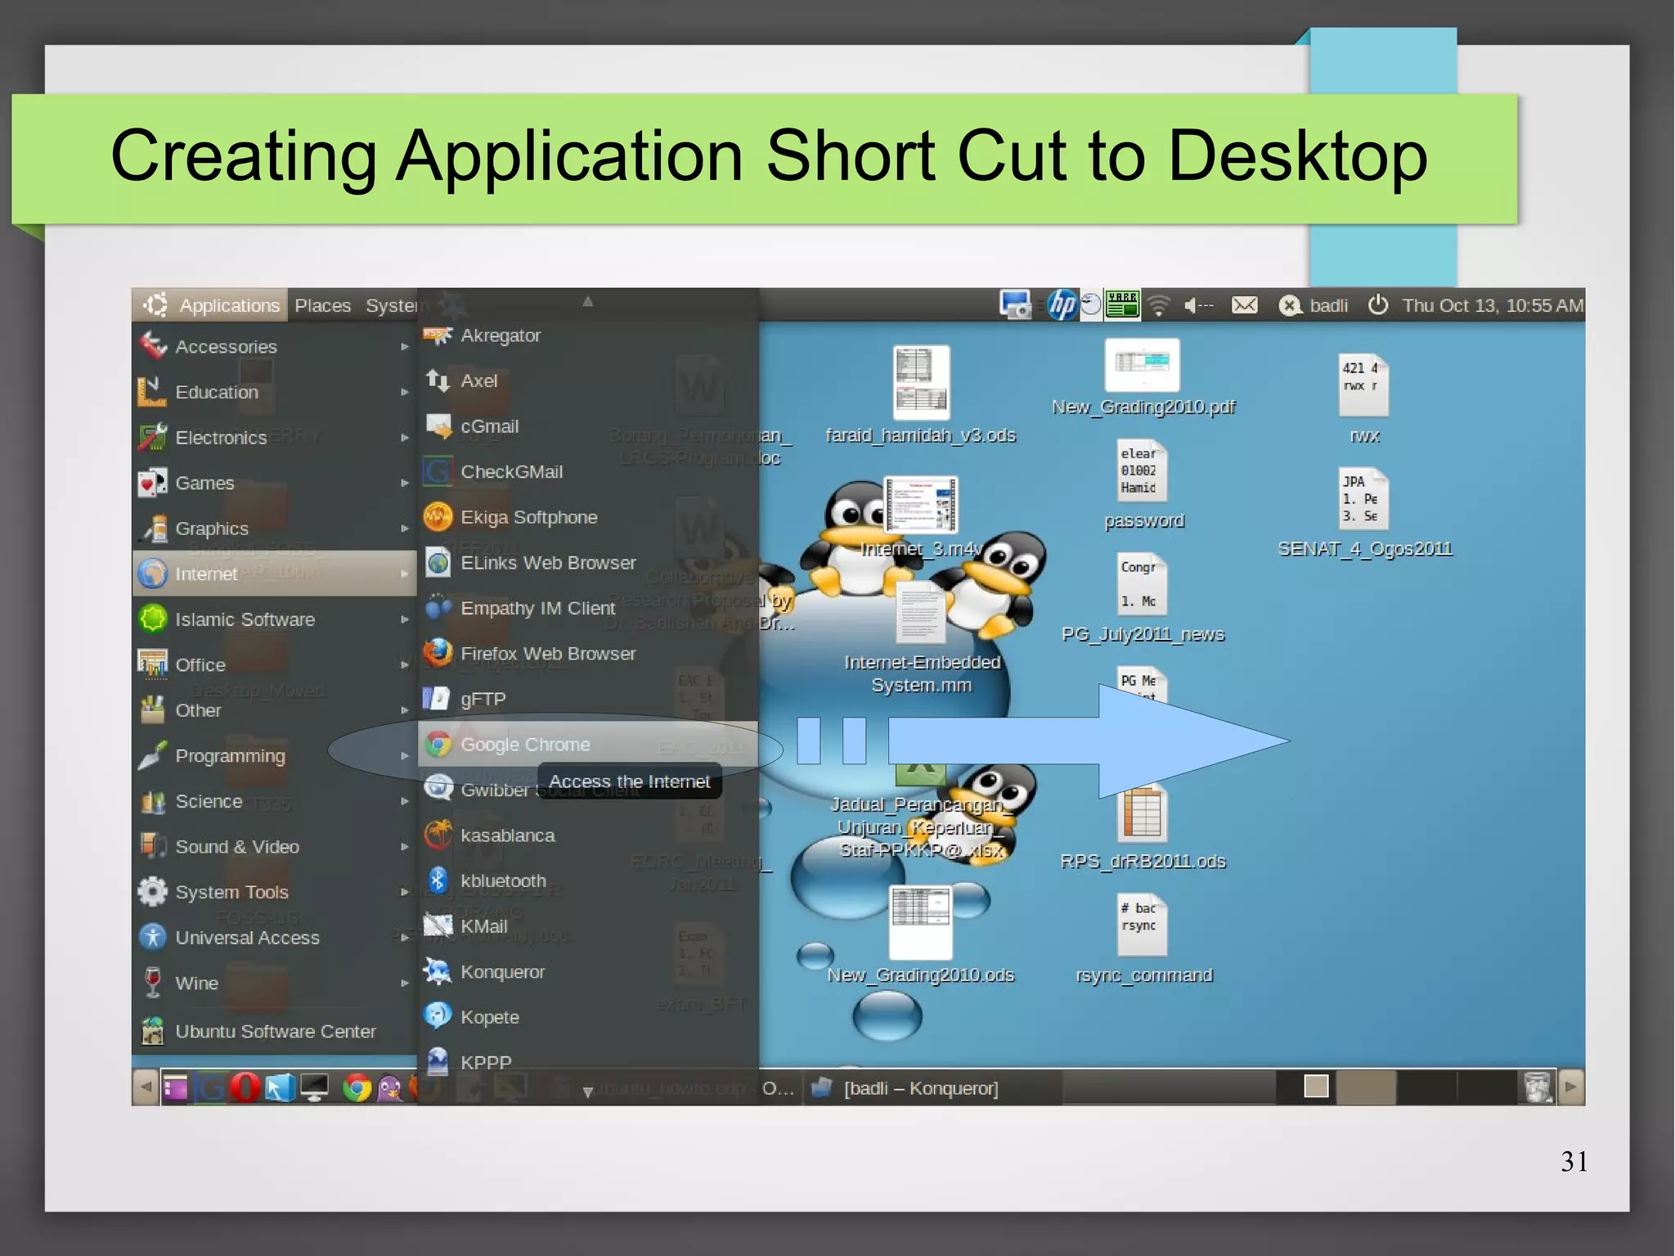Click the trash icon in bottom panel

pyautogui.click(x=1538, y=1087)
